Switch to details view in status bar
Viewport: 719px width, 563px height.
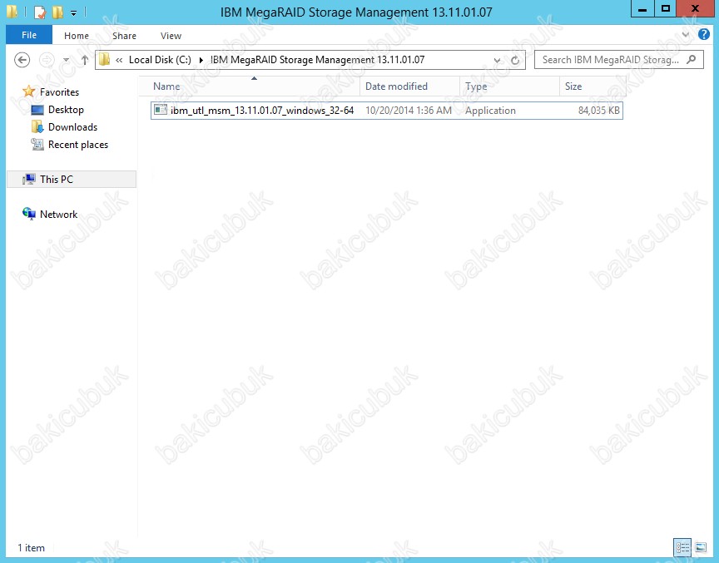pyautogui.click(x=682, y=547)
